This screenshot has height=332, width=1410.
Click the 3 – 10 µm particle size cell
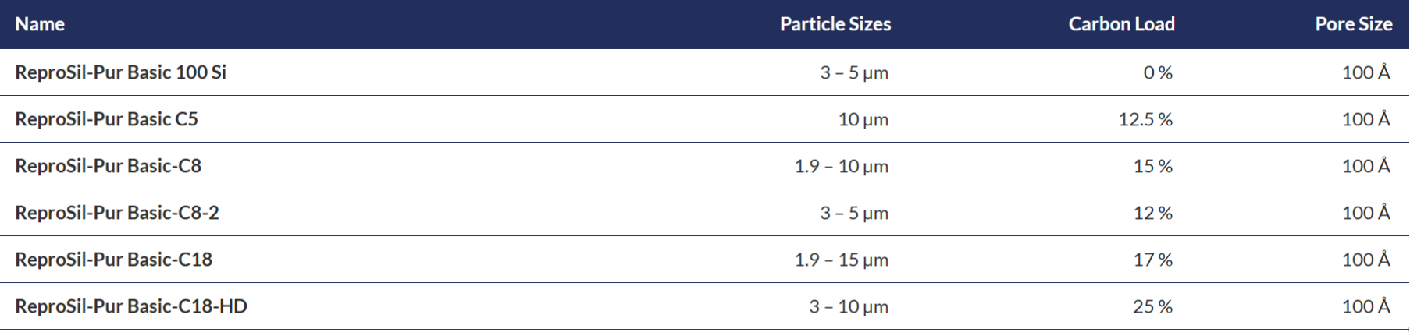pyautogui.click(x=849, y=306)
